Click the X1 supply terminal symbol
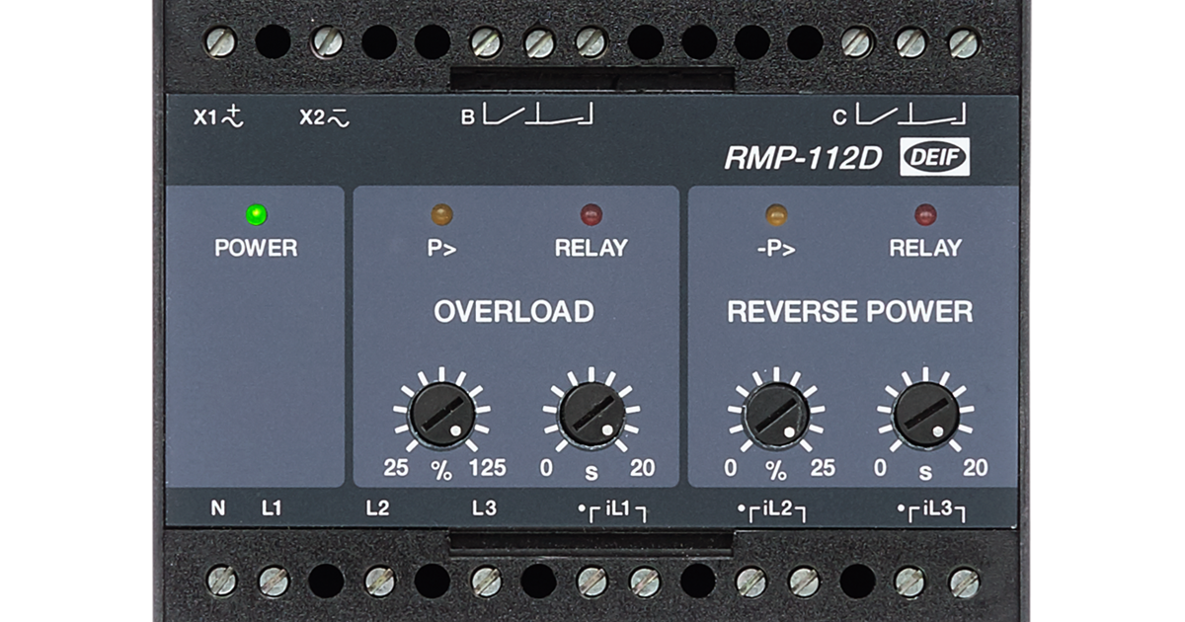Image resolution: width=1185 pixels, height=622 pixels. point(217,117)
